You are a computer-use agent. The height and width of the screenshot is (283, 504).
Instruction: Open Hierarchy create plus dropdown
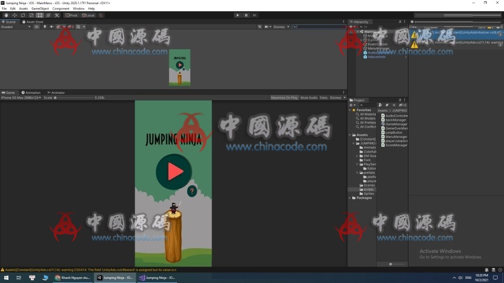[x=352, y=27]
